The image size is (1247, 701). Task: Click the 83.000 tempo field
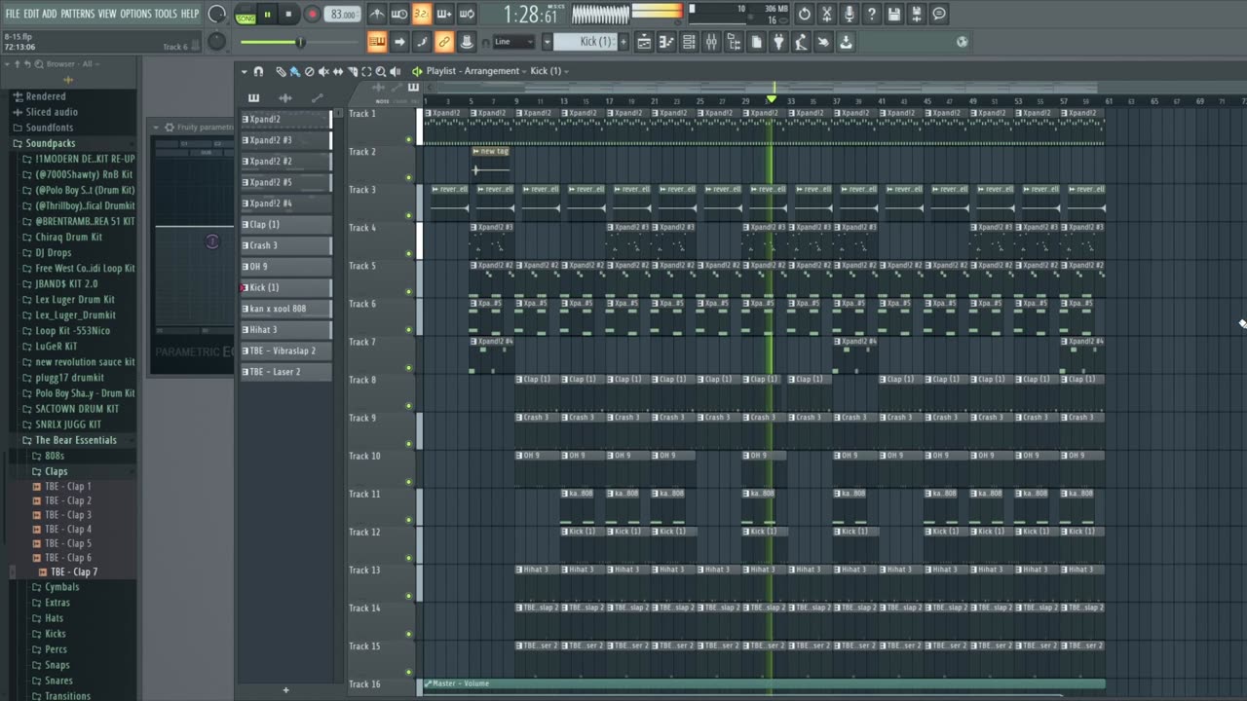(342, 15)
